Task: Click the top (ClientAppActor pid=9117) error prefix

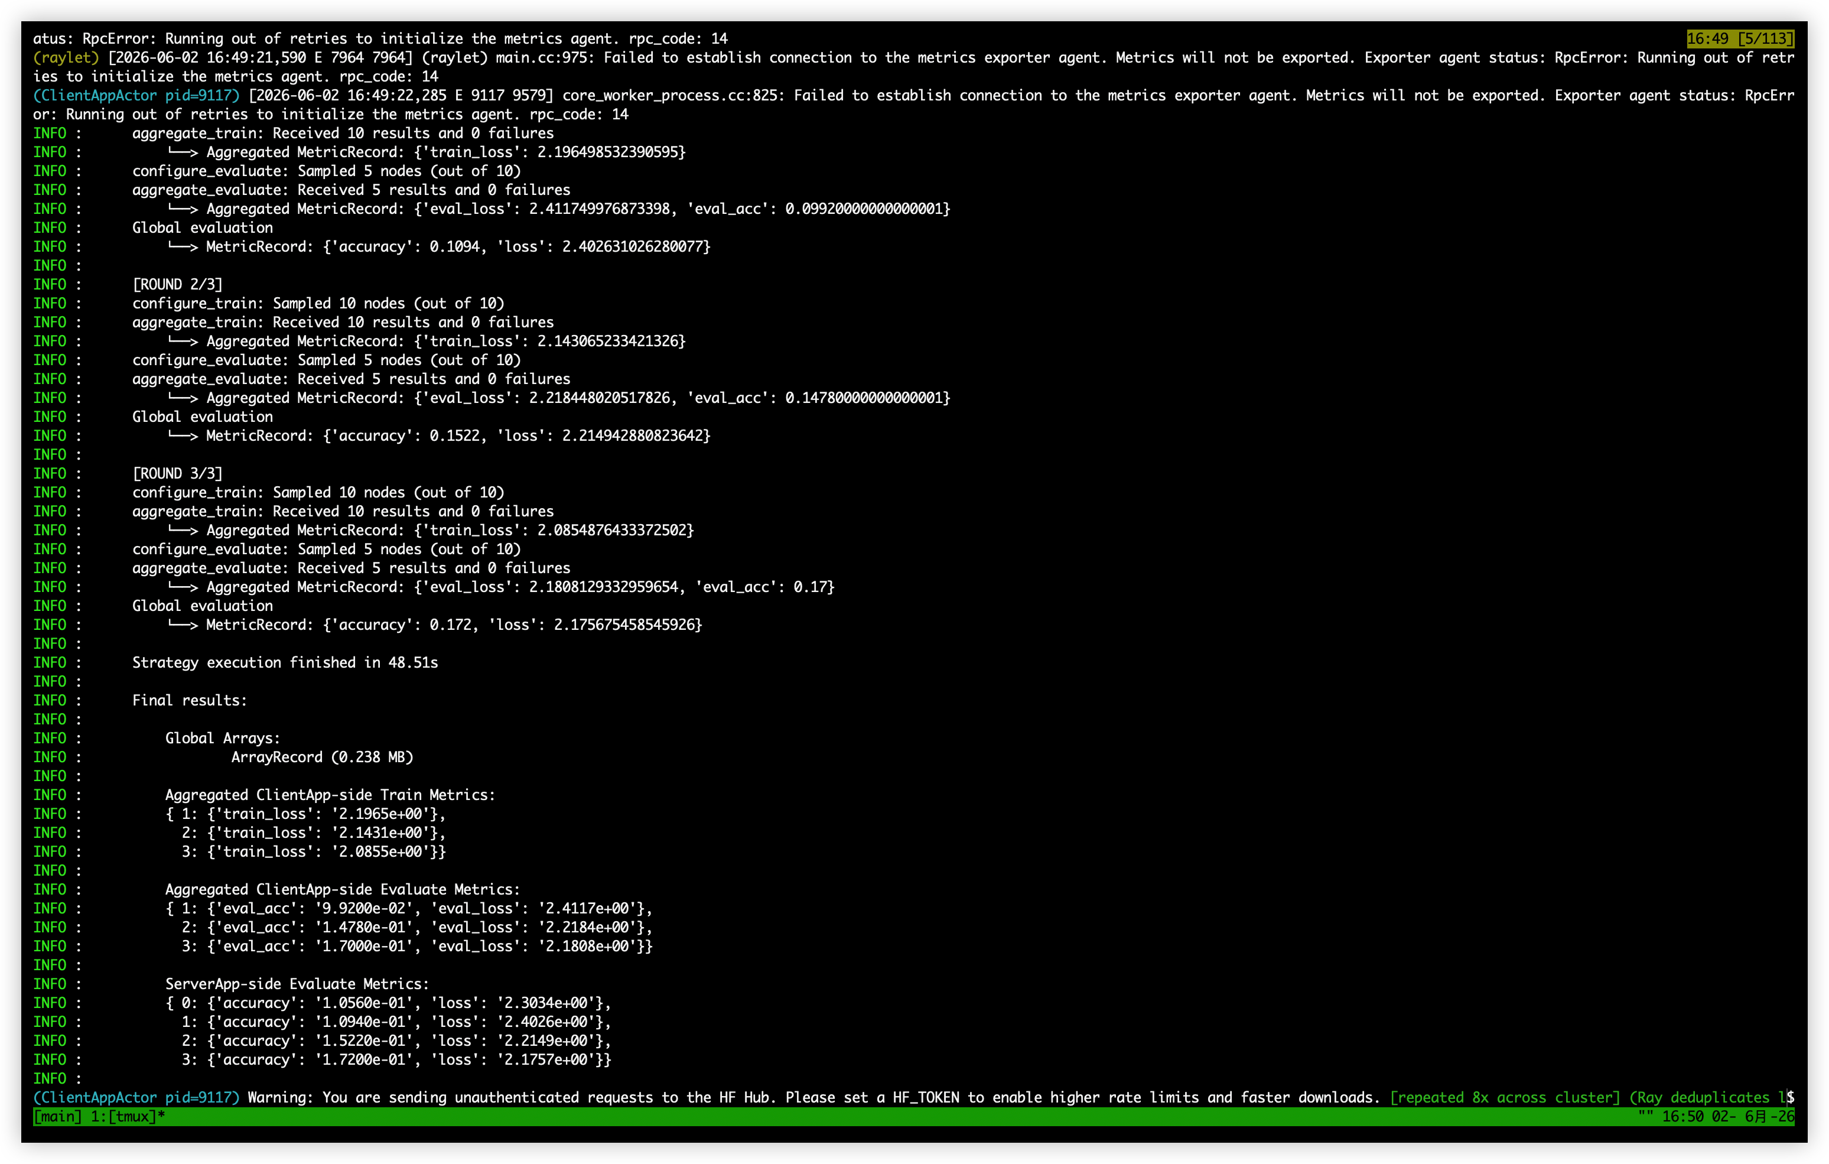Action: (x=136, y=96)
